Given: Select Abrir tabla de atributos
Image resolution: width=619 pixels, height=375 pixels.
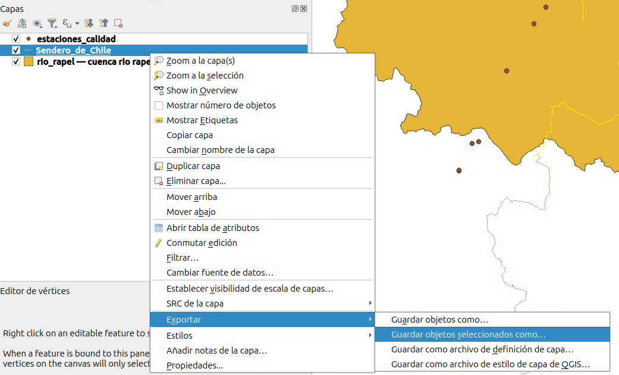Looking at the screenshot, I should coord(212,227).
